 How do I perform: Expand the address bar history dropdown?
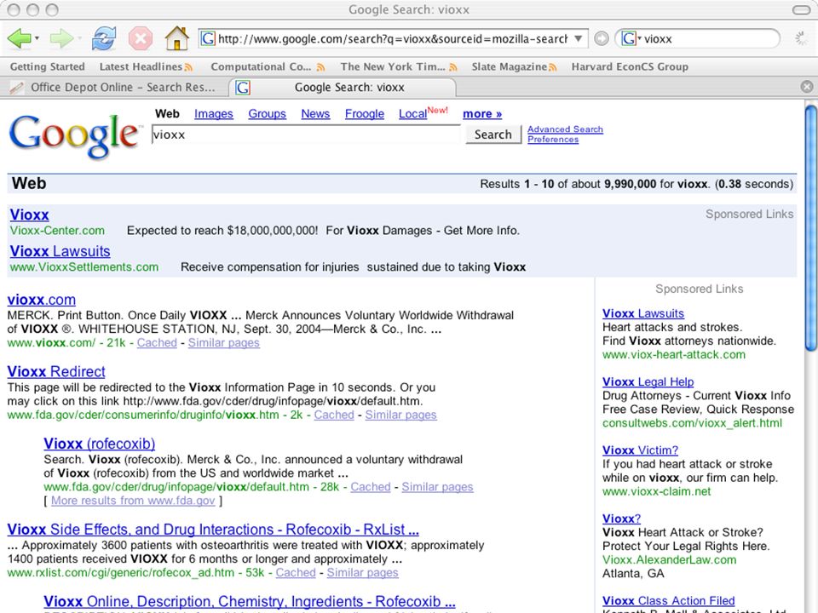pyautogui.click(x=578, y=38)
